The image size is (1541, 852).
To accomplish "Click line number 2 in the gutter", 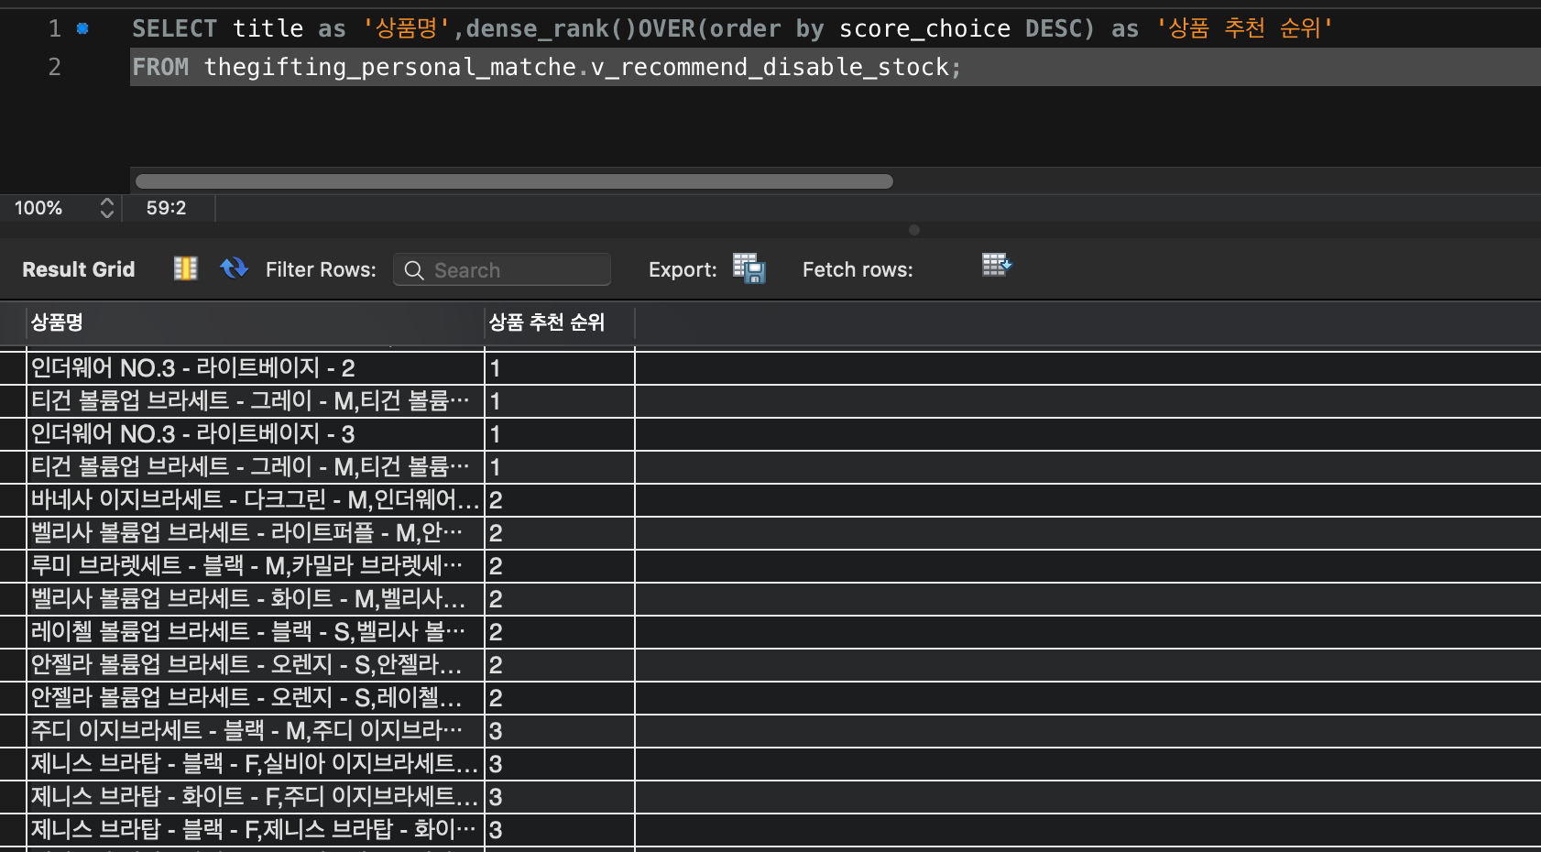I will (x=55, y=67).
